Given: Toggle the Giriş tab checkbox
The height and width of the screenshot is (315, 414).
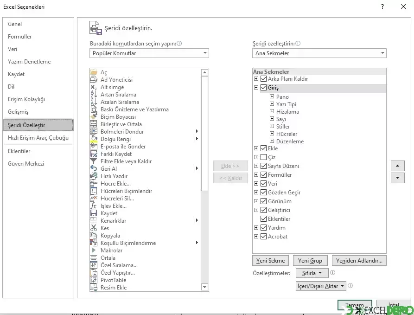Looking at the screenshot, I should pos(263,88).
